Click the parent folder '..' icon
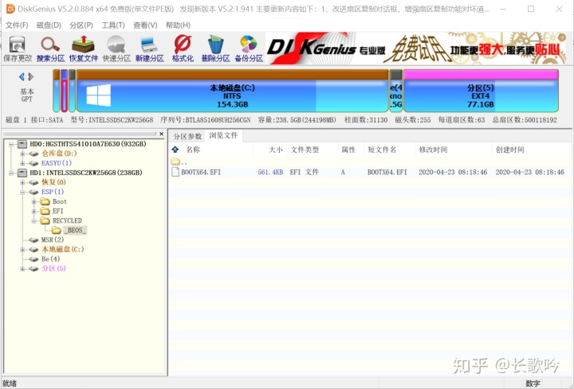574x389 pixels. [x=175, y=161]
